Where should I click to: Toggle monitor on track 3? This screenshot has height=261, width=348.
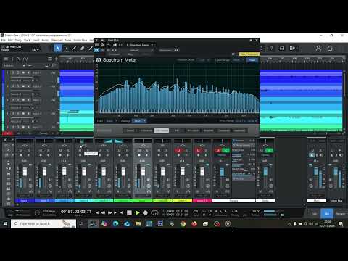coord(29,99)
